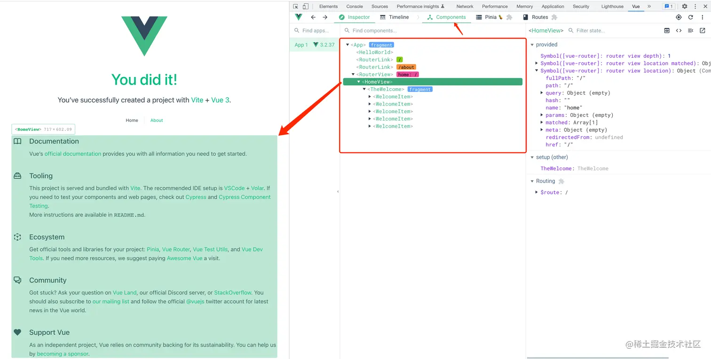
Task: Open the DevTools kebab menu
Action: tap(695, 7)
